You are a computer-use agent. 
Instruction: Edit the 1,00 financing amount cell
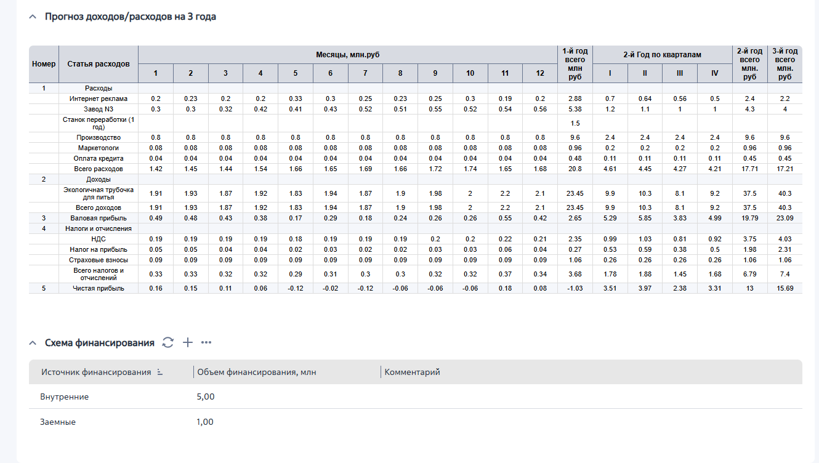[206, 422]
